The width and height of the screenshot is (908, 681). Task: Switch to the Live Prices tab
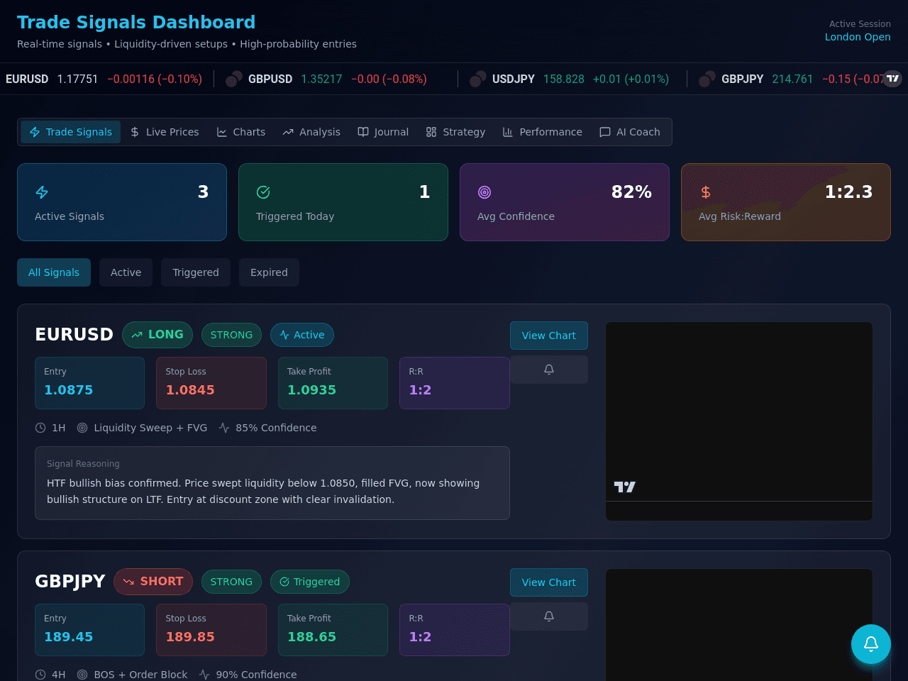pyautogui.click(x=165, y=132)
